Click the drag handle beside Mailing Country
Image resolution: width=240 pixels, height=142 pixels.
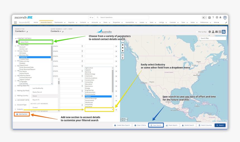15,96
